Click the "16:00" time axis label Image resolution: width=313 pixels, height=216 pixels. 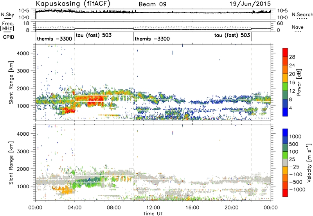[x=192, y=208]
